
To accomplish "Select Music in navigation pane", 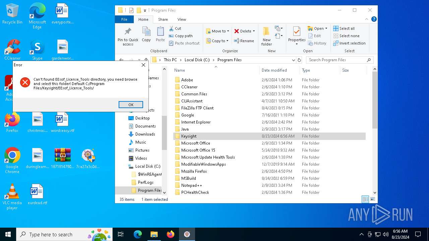I will 137,142.
